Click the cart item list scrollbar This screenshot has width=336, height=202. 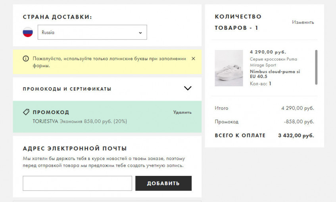(316, 67)
